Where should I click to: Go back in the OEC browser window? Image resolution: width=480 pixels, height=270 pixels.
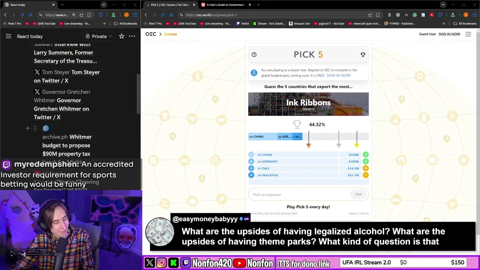146,15
